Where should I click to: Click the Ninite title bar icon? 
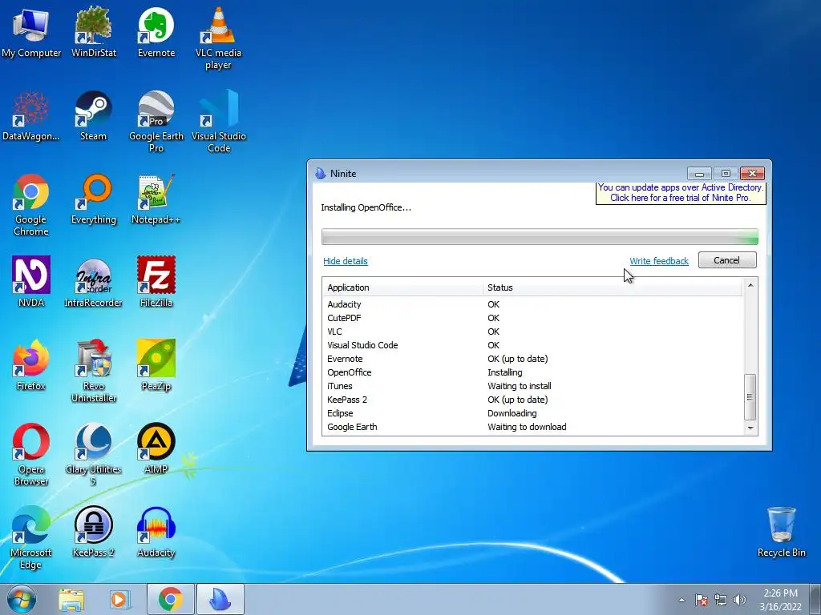click(320, 173)
